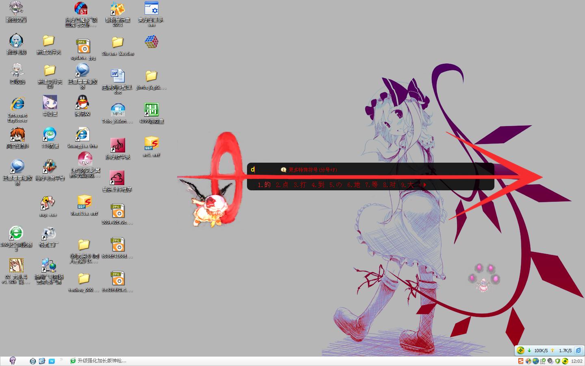Select the FLV 永久之翼 video file icon
The height and width of the screenshot is (366, 585).
[85, 165]
